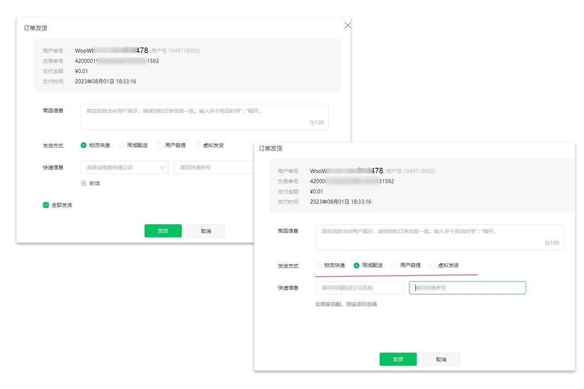The height and width of the screenshot is (389, 584).
Task: Close the back 订单发货 dialog with X
Action: coord(347,25)
